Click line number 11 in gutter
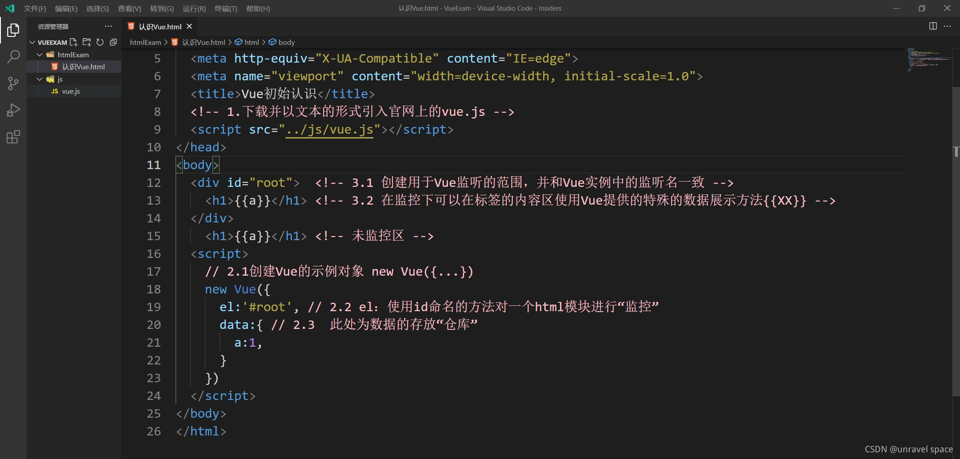Viewport: 960px width, 459px height. [x=153, y=165]
